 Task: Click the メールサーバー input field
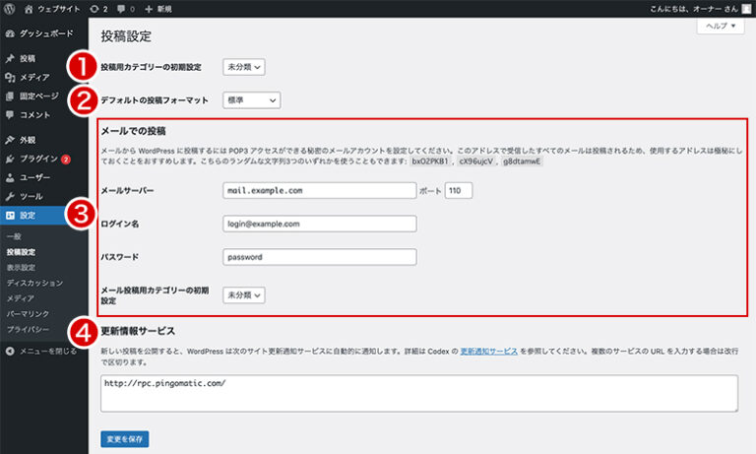319,191
